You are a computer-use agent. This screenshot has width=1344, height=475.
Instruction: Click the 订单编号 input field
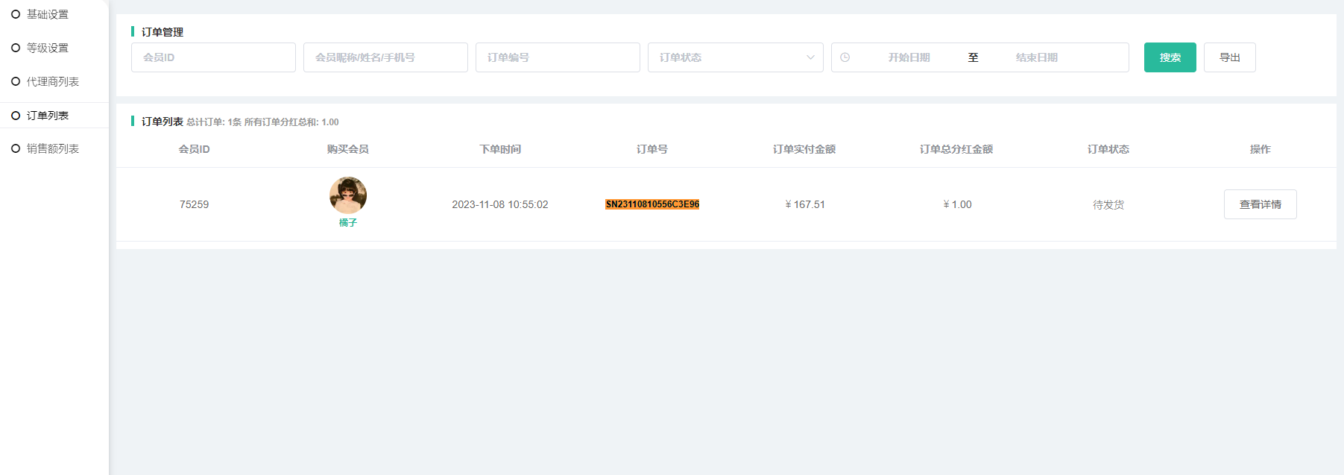pos(558,57)
